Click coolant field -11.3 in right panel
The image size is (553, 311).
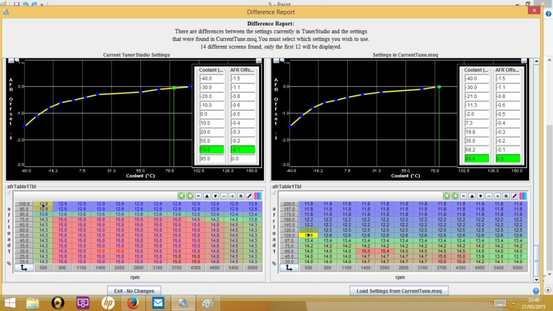click(477, 105)
